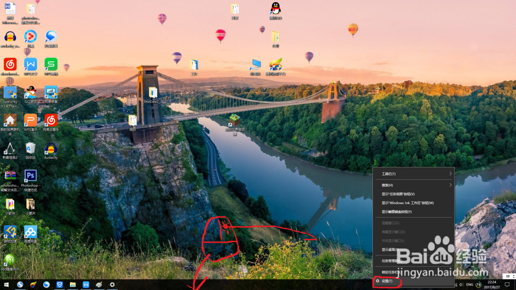Launch the Photoshop 快捷方式 Ps shortcut
The image size is (516, 290).
(30, 181)
